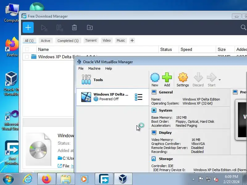
Task: Click the VM preview thumbnail in VirtualBox
Action: (241, 120)
